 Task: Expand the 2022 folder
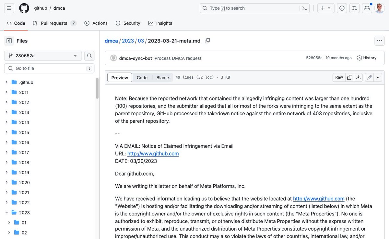coord(6,203)
